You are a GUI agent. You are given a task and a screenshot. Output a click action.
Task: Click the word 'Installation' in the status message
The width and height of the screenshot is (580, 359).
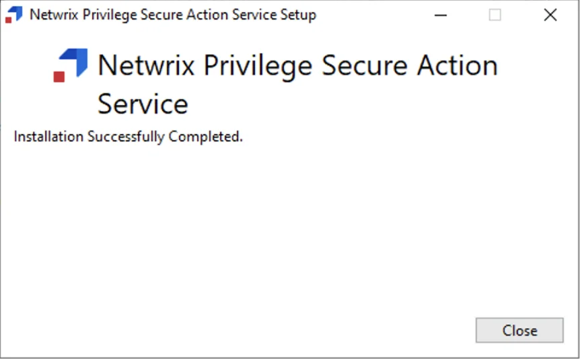point(48,136)
